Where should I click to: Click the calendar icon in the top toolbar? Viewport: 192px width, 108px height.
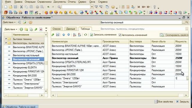[x=128, y=7]
